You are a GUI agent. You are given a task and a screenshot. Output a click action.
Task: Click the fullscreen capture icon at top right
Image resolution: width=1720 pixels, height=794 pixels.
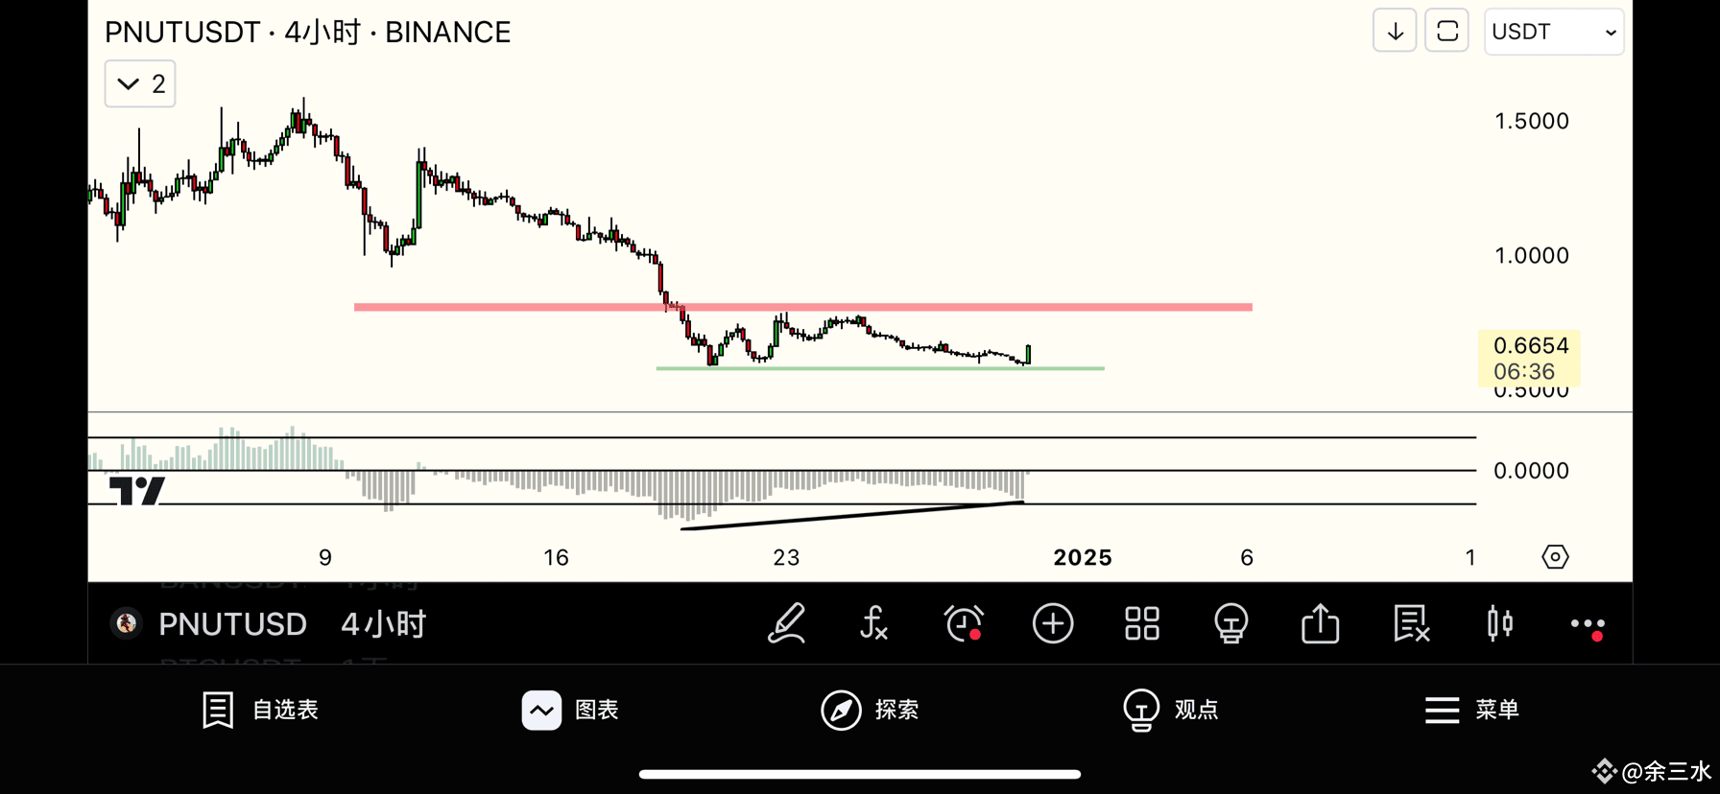point(1446,30)
